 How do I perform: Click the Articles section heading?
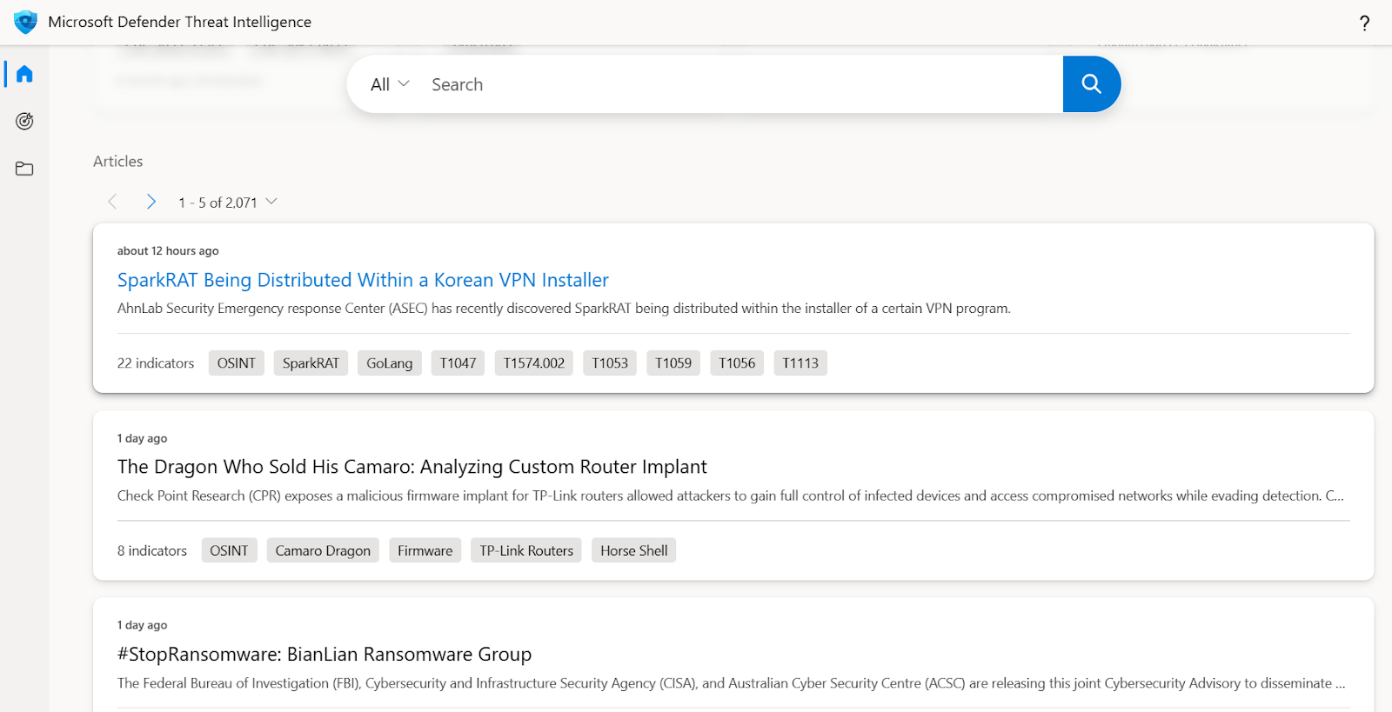point(118,161)
